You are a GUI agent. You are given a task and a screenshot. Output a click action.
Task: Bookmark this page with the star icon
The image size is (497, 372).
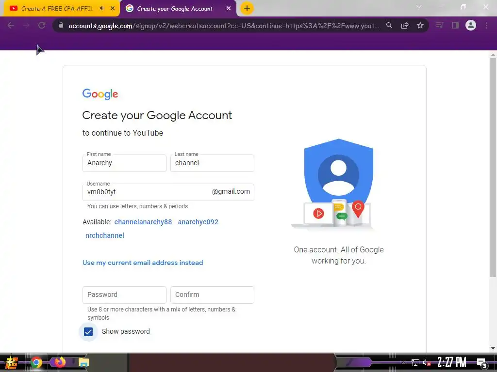coord(420,25)
